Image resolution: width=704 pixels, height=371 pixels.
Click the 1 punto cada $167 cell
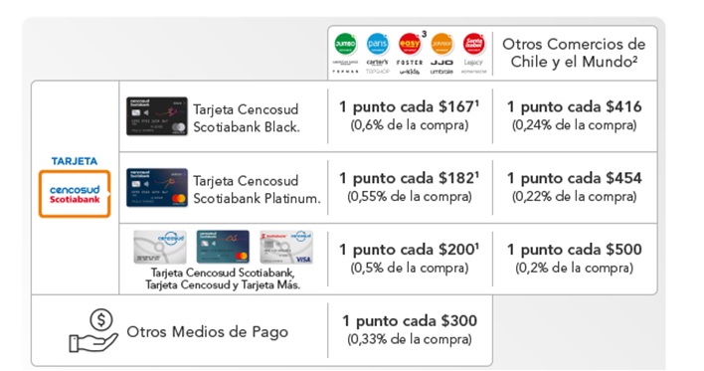410,115
